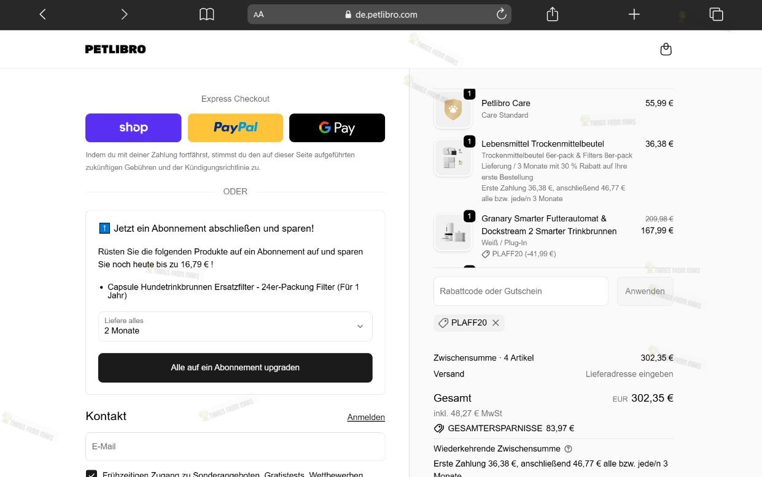This screenshot has width=762, height=477.
Task: Pay with the Shop express checkout button
Action: 133,128
